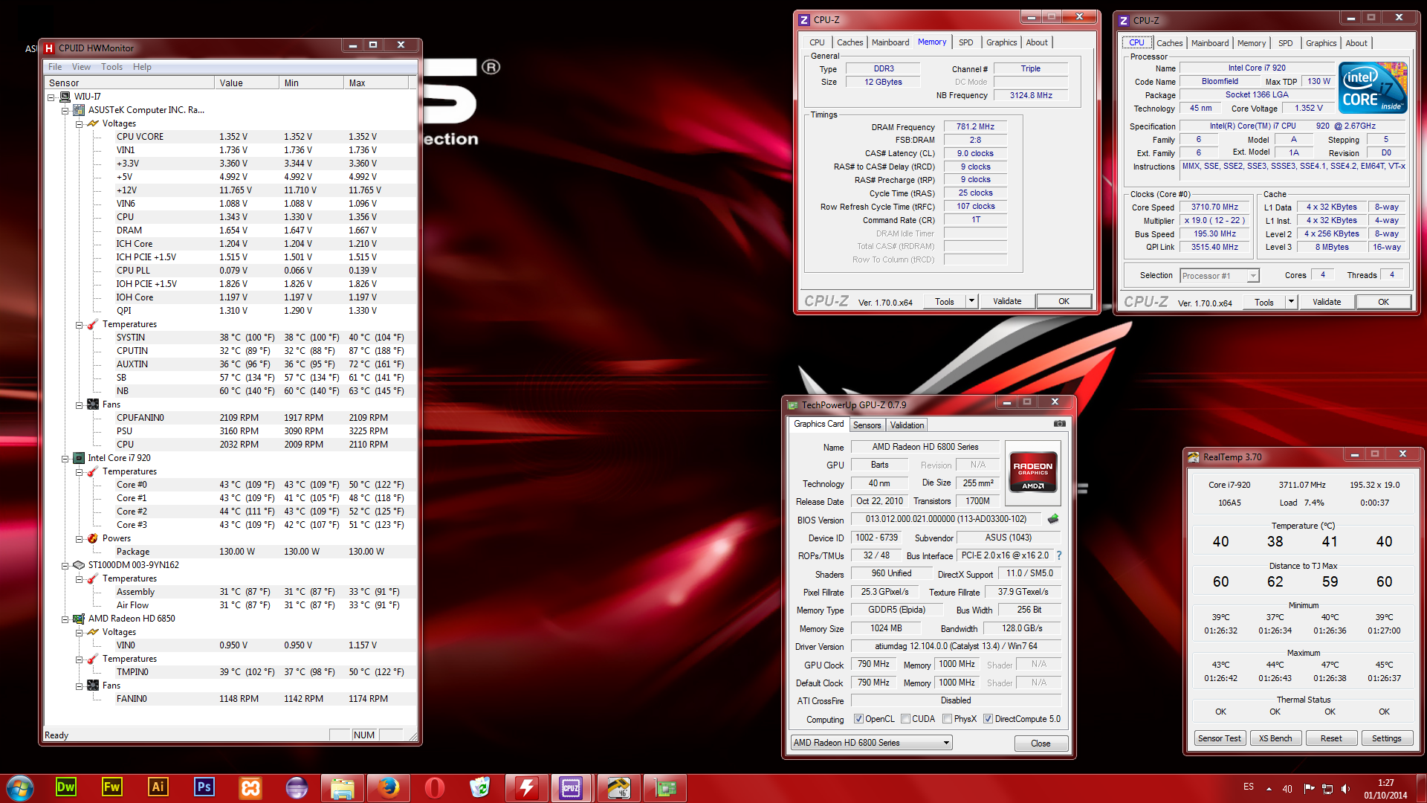1427x803 pixels.
Task: Launch Illustrator from taskbar
Action: (x=158, y=787)
